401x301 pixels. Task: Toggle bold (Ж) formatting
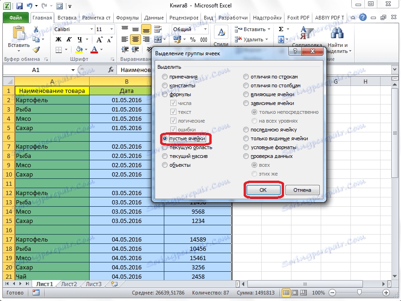pyautogui.click(x=58, y=39)
